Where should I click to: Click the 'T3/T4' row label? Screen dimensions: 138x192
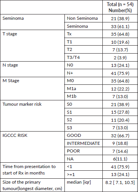point(73,57)
